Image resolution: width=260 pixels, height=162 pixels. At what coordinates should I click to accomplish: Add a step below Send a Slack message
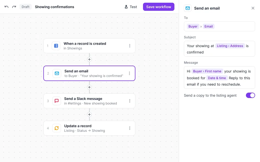point(89,114)
